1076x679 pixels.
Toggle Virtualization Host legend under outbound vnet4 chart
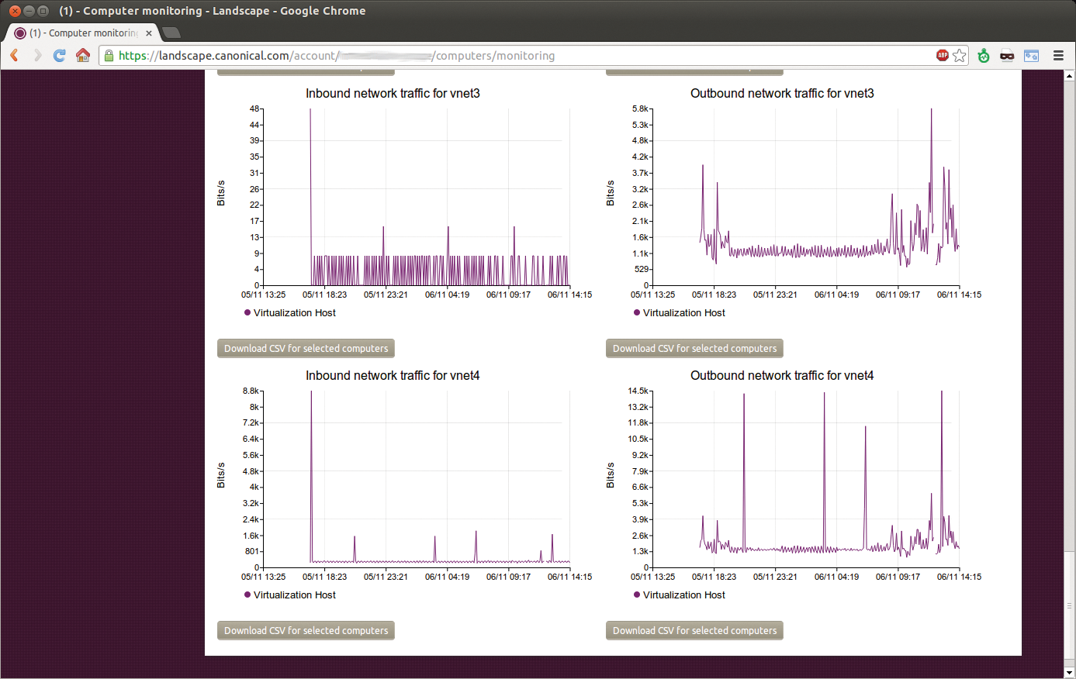[x=678, y=595]
